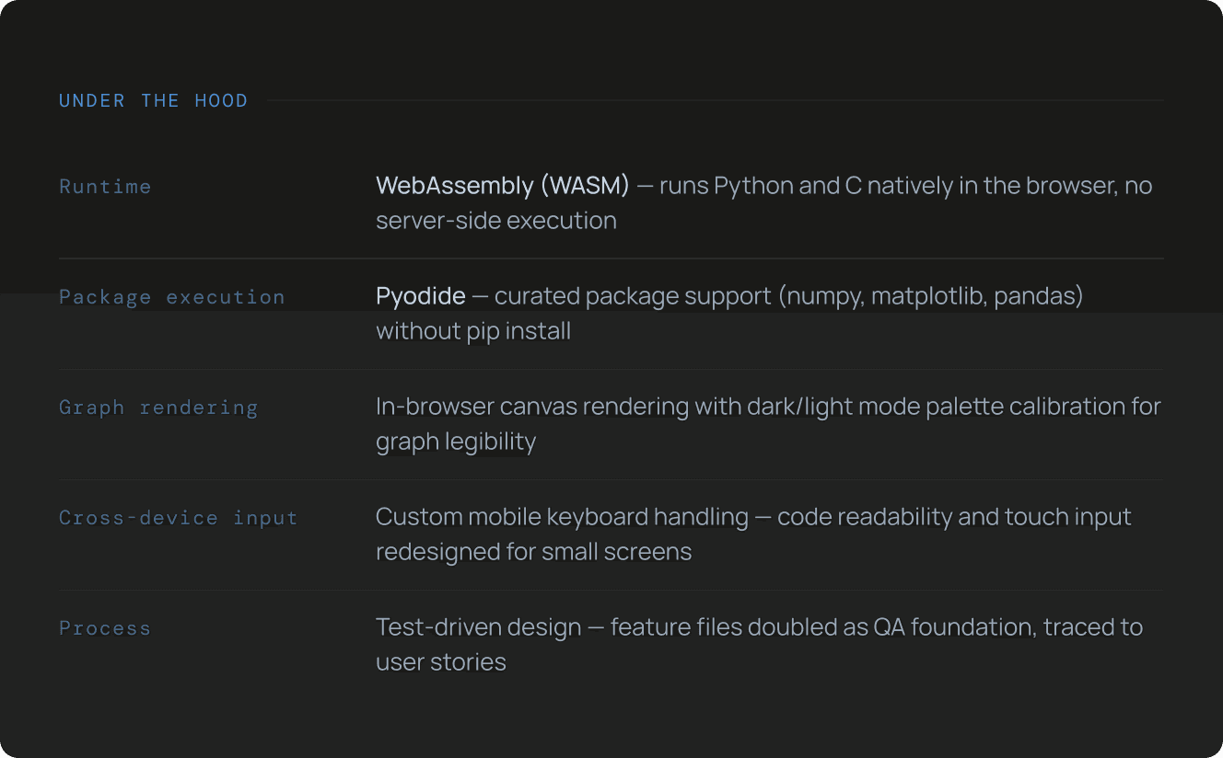Click the "server-side execution" text
Image resolution: width=1223 pixels, height=758 pixels.
pos(495,221)
